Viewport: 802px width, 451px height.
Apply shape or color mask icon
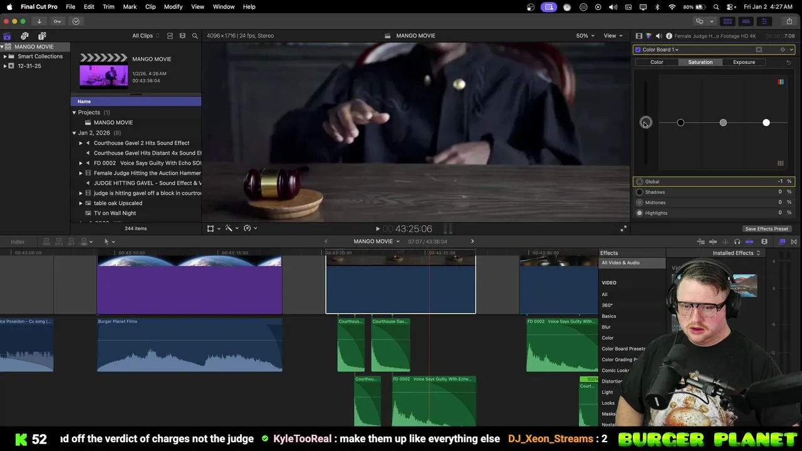(x=759, y=49)
